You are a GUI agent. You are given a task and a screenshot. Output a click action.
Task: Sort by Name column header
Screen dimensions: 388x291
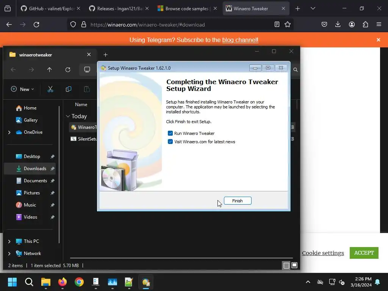(81, 105)
